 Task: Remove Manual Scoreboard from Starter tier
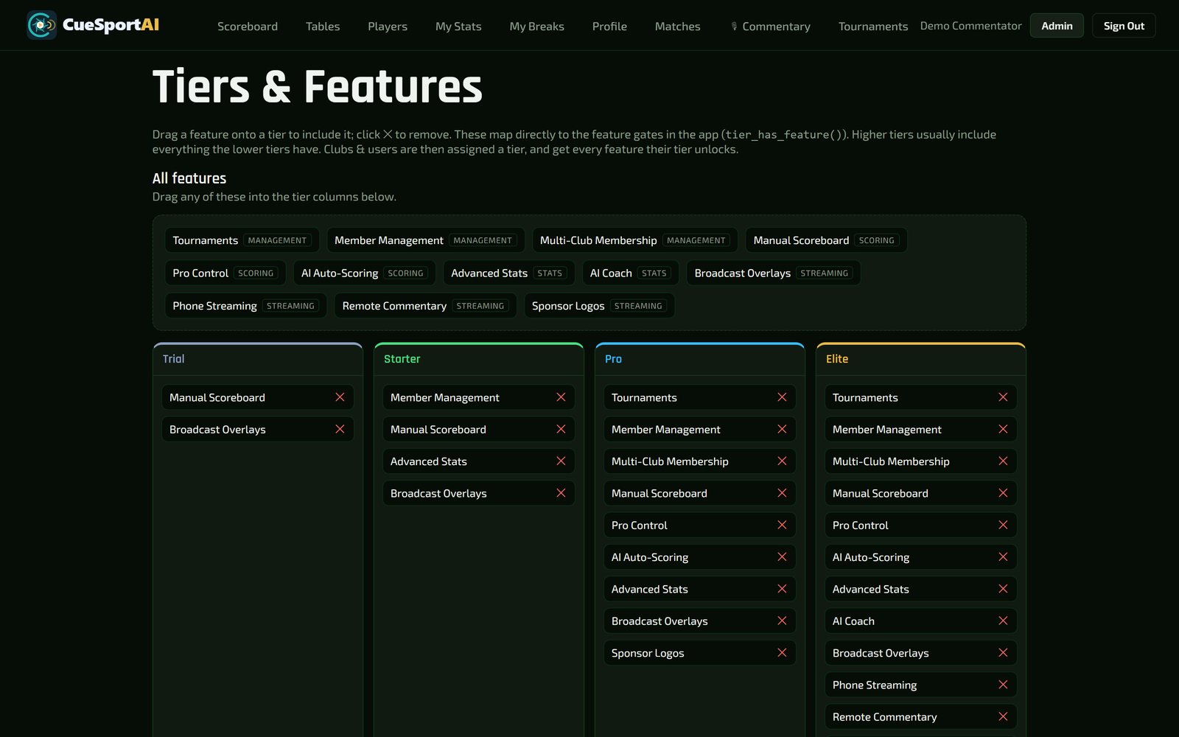click(561, 429)
